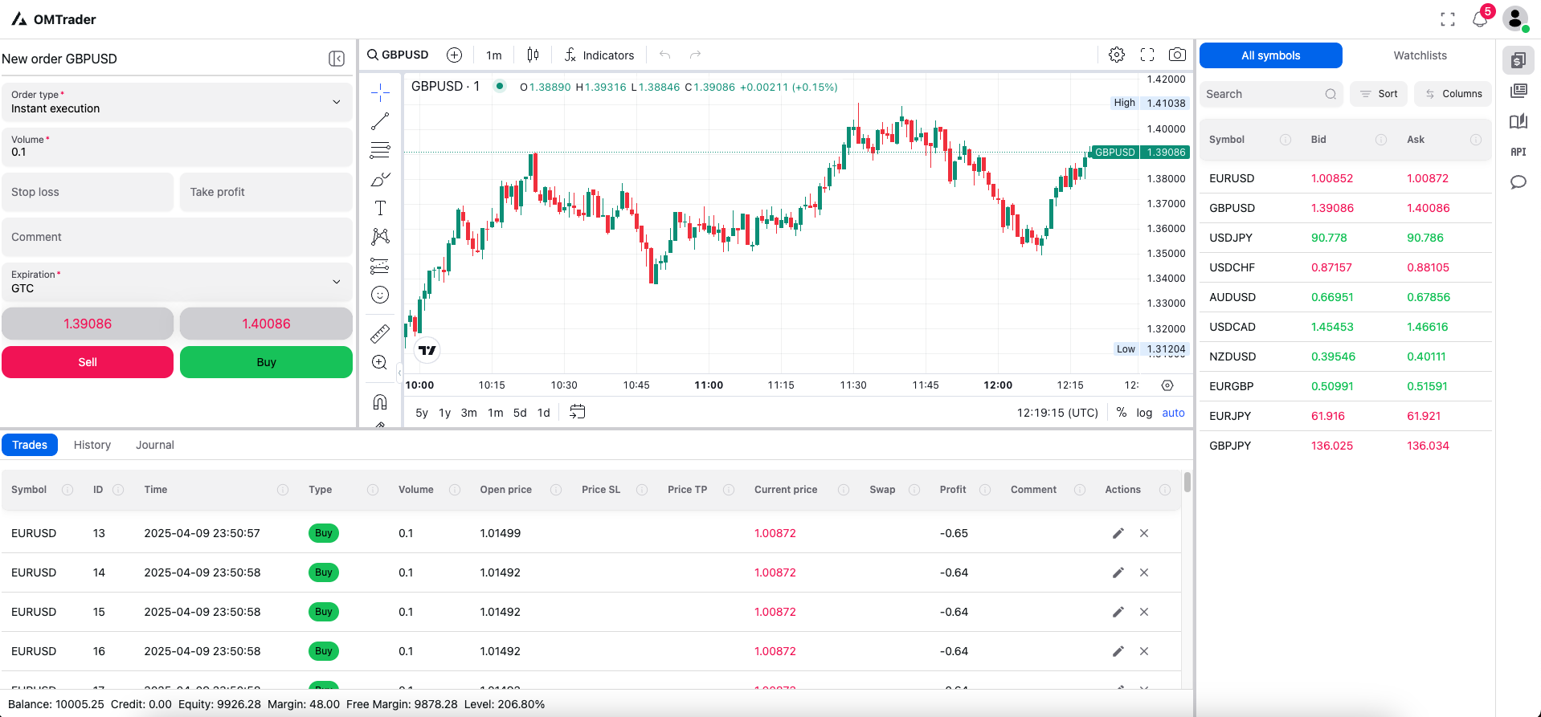Open the ruler measure tool
Viewport: 1541px width, 717px height.
coord(380,333)
